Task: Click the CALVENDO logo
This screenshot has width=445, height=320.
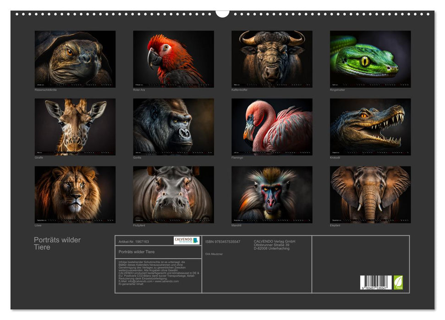Action: [x=187, y=240]
